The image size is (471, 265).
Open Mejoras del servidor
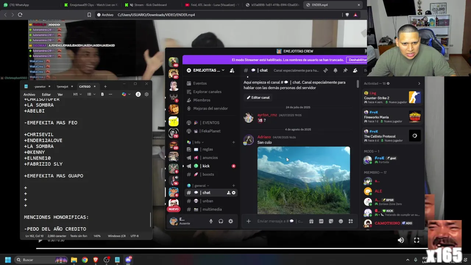coord(210,109)
